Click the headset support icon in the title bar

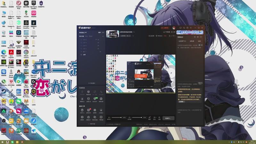point(184,28)
